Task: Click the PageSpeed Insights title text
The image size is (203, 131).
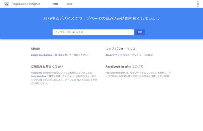Action: pyautogui.click(x=26, y=4)
